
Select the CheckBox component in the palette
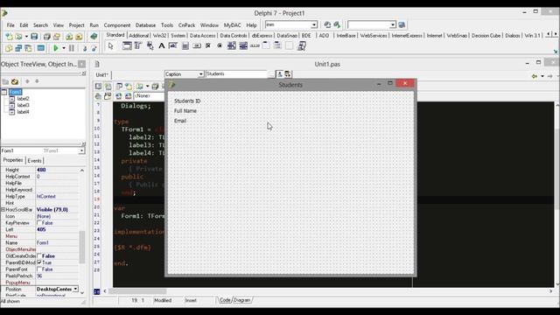[x=208, y=45]
